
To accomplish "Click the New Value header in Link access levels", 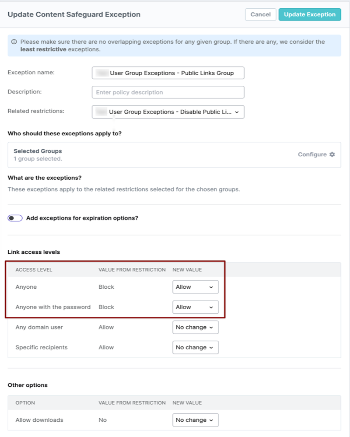I will point(187,270).
